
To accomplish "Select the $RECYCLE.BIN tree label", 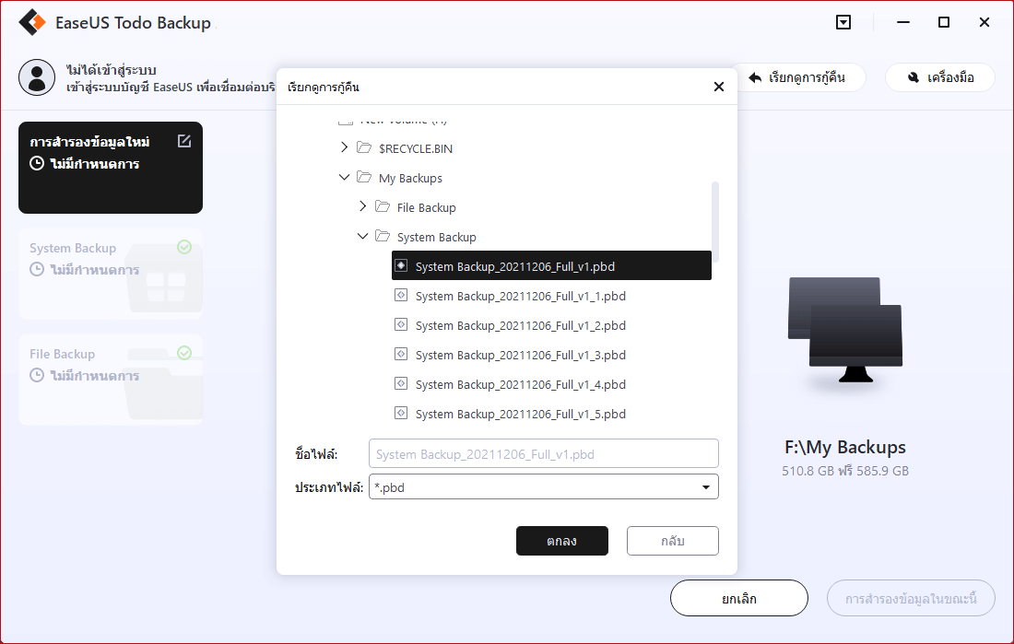I will tap(416, 148).
